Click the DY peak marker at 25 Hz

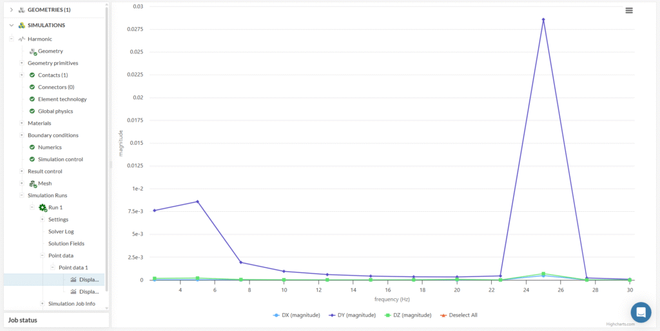[543, 19]
